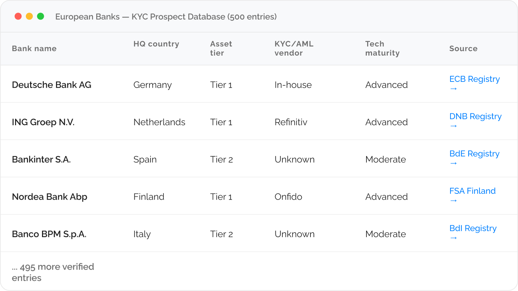Select the ING Groep N.V. bank name
Viewport: 518px width, 291px height.
click(43, 122)
